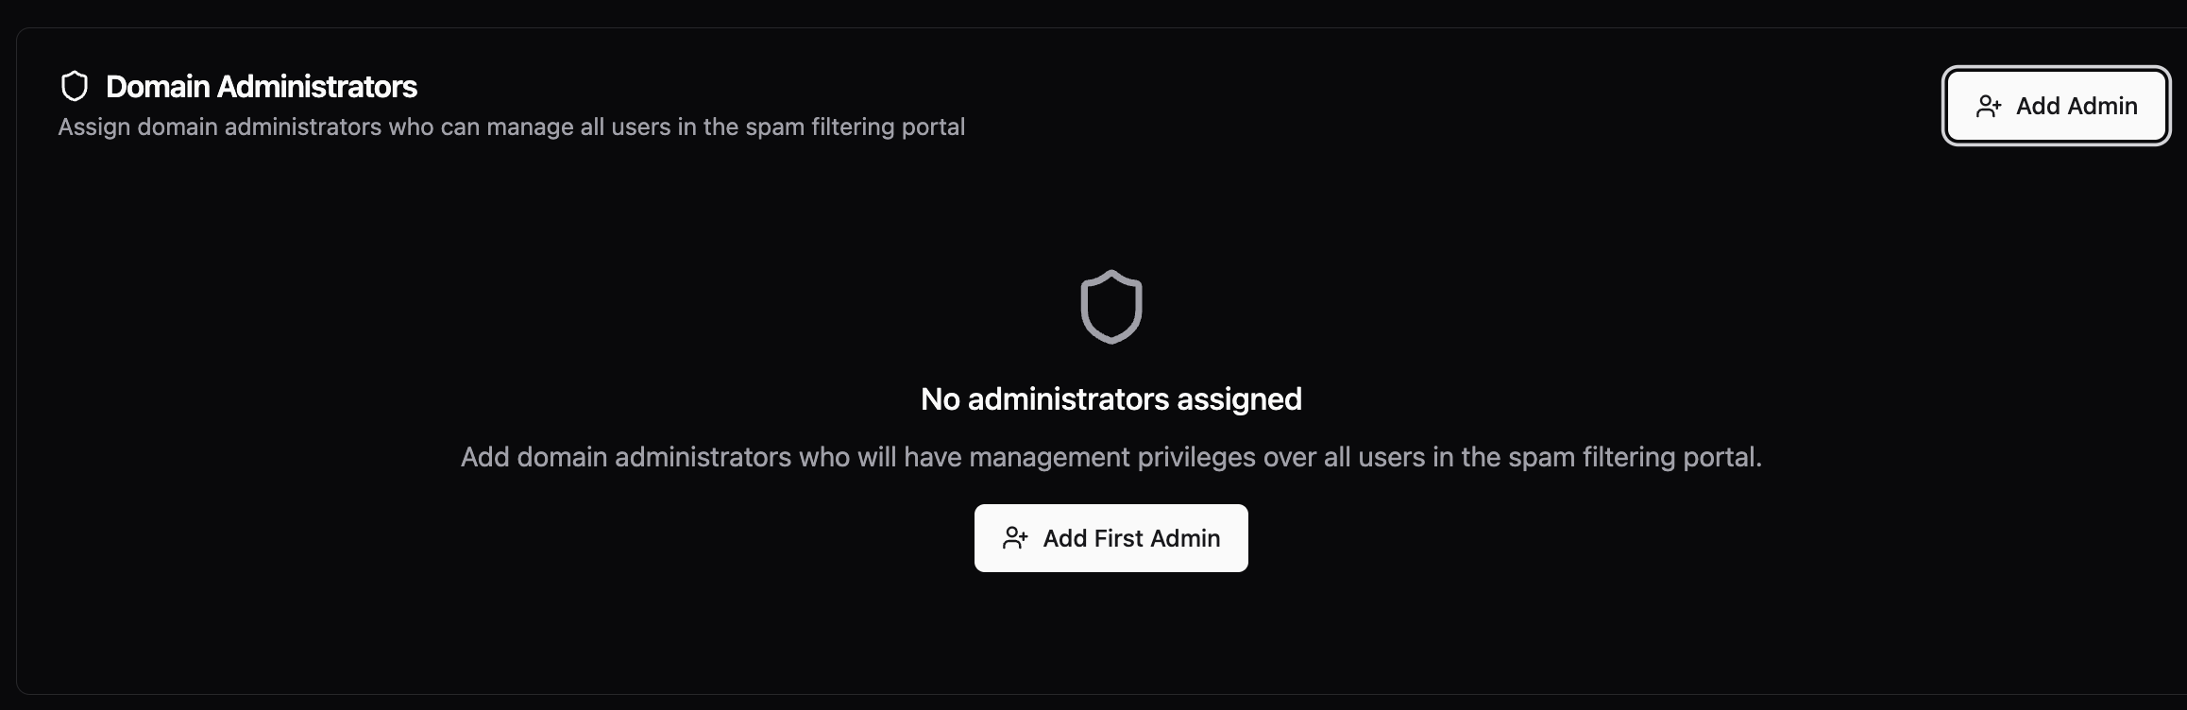Image resolution: width=2187 pixels, height=710 pixels.
Task: Click the Domain Administrators heading
Action: (x=261, y=87)
